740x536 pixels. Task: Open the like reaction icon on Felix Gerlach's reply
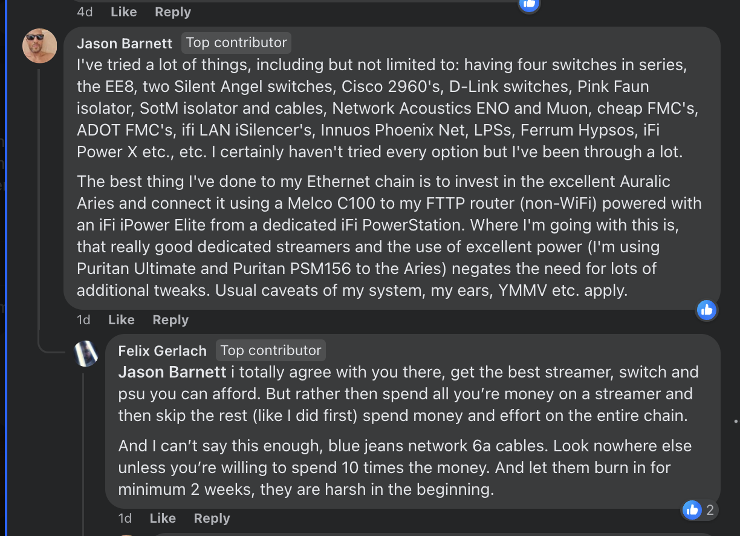[692, 510]
